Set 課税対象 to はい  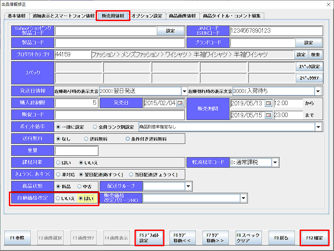click(58, 163)
